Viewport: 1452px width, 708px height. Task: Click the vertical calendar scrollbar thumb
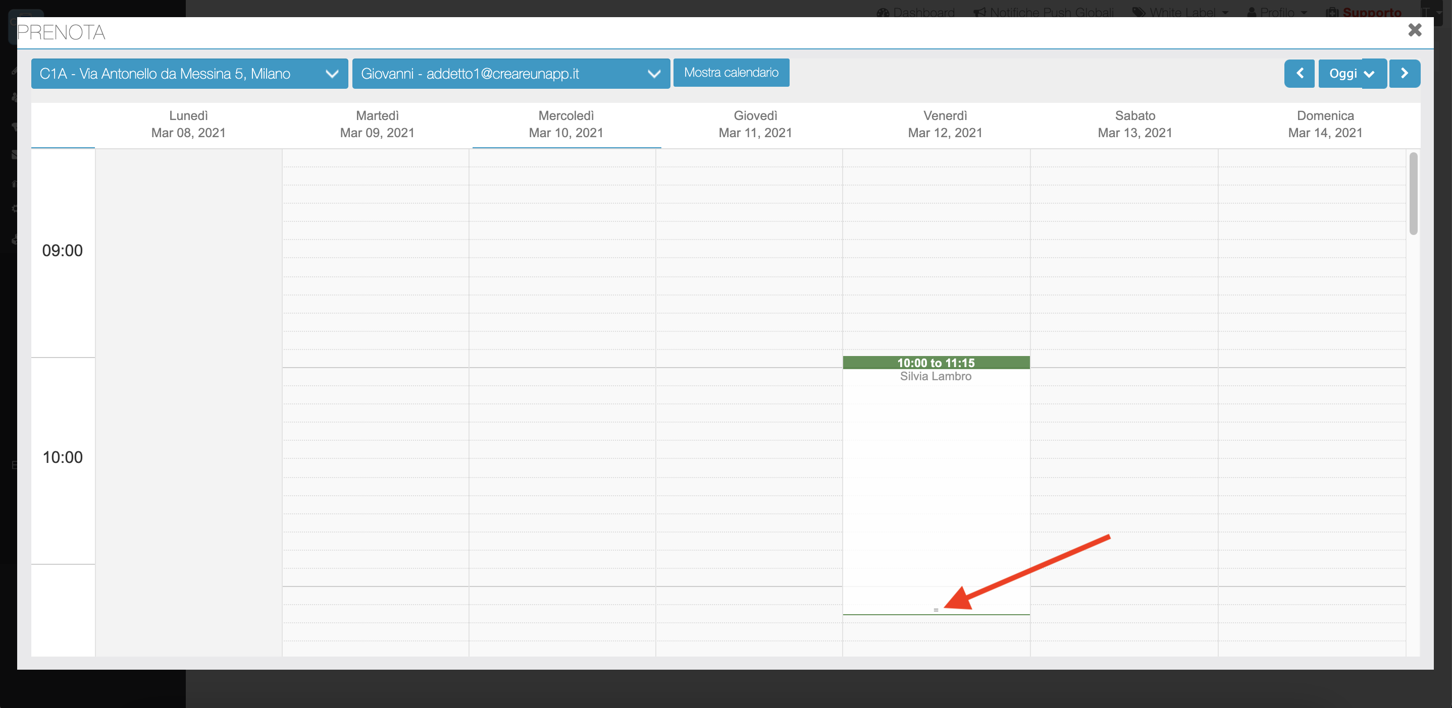pyautogui.click(x=1413, y=194)
